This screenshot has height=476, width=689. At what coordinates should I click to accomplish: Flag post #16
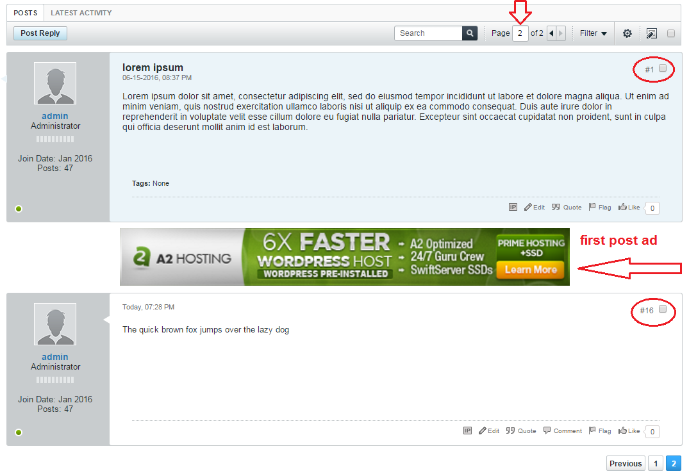coord(600,431)
